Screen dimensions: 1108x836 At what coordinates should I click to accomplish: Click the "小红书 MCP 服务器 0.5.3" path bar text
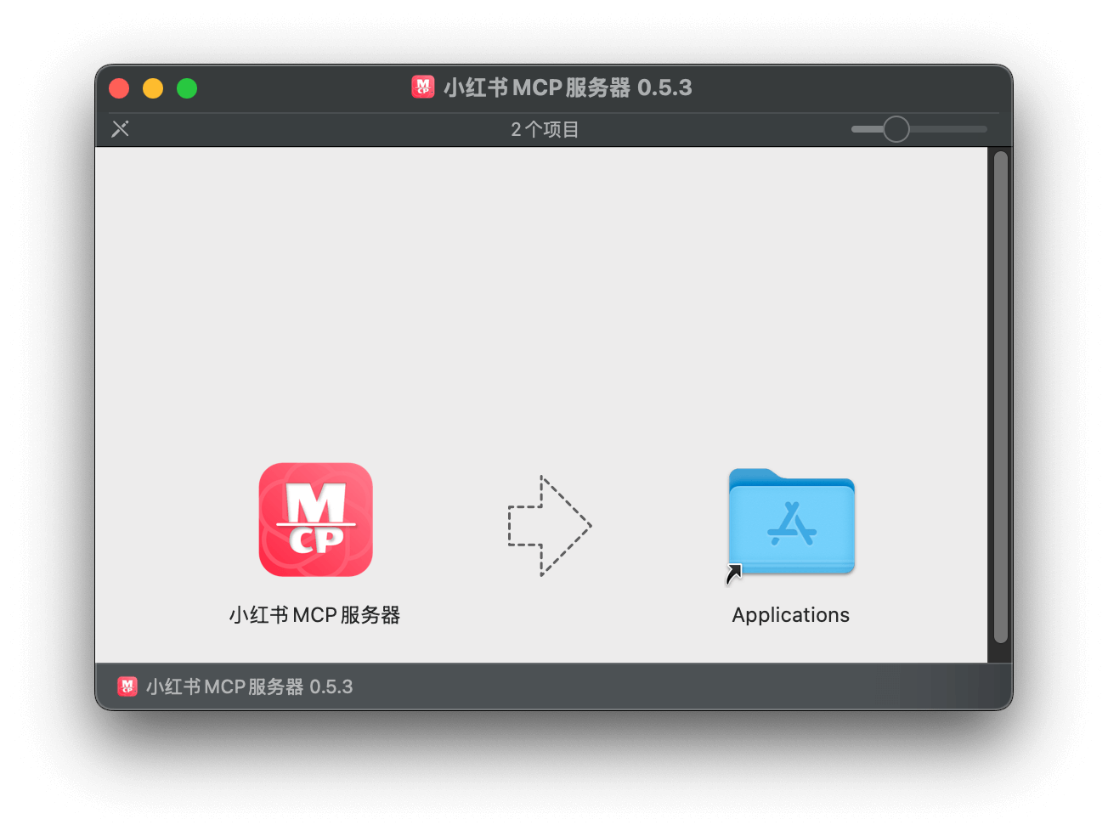(x=249, y=686)
